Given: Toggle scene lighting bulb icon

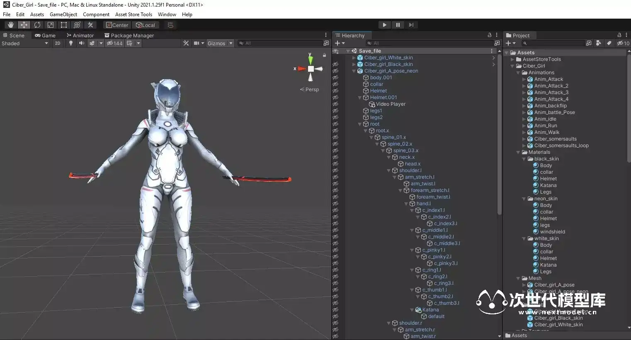Looking at the screenshot, I should click(x=71, y=43).
